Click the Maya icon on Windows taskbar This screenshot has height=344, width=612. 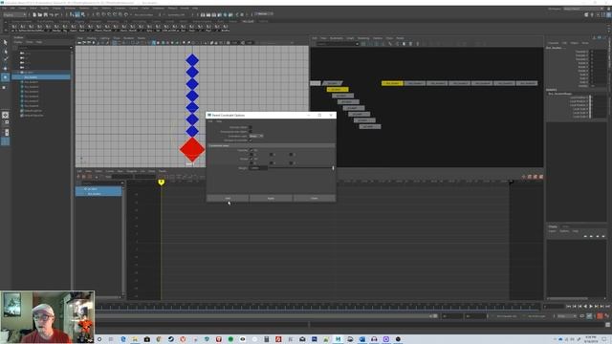[x=338, y=339]
